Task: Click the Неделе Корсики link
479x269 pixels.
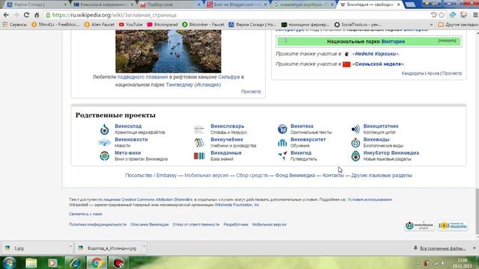Action: click(x=376, y=54)
